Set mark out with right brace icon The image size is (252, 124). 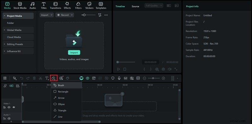[x=151, y=69]
